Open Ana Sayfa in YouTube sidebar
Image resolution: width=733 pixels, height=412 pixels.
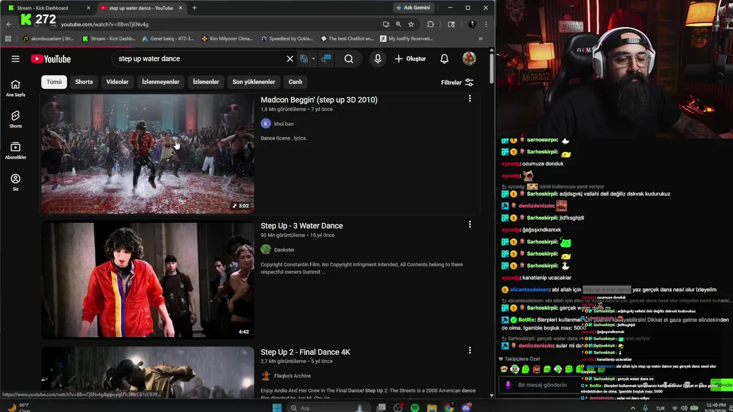coord(15,88)
